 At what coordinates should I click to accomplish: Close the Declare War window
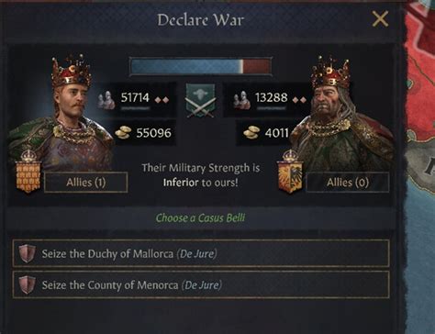[380, 19]
